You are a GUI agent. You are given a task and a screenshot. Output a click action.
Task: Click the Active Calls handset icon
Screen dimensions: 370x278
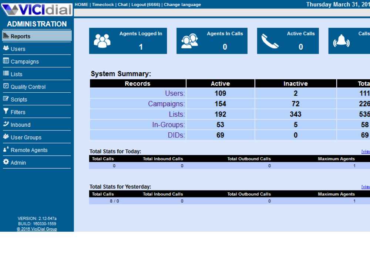pyautogui.click(x=270, y=41)
